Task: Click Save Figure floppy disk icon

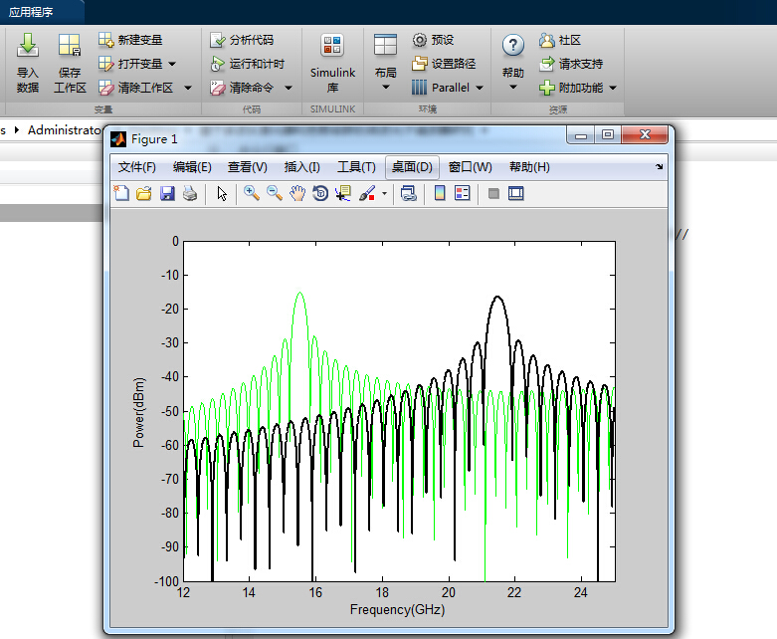Action: coord(167,193)
